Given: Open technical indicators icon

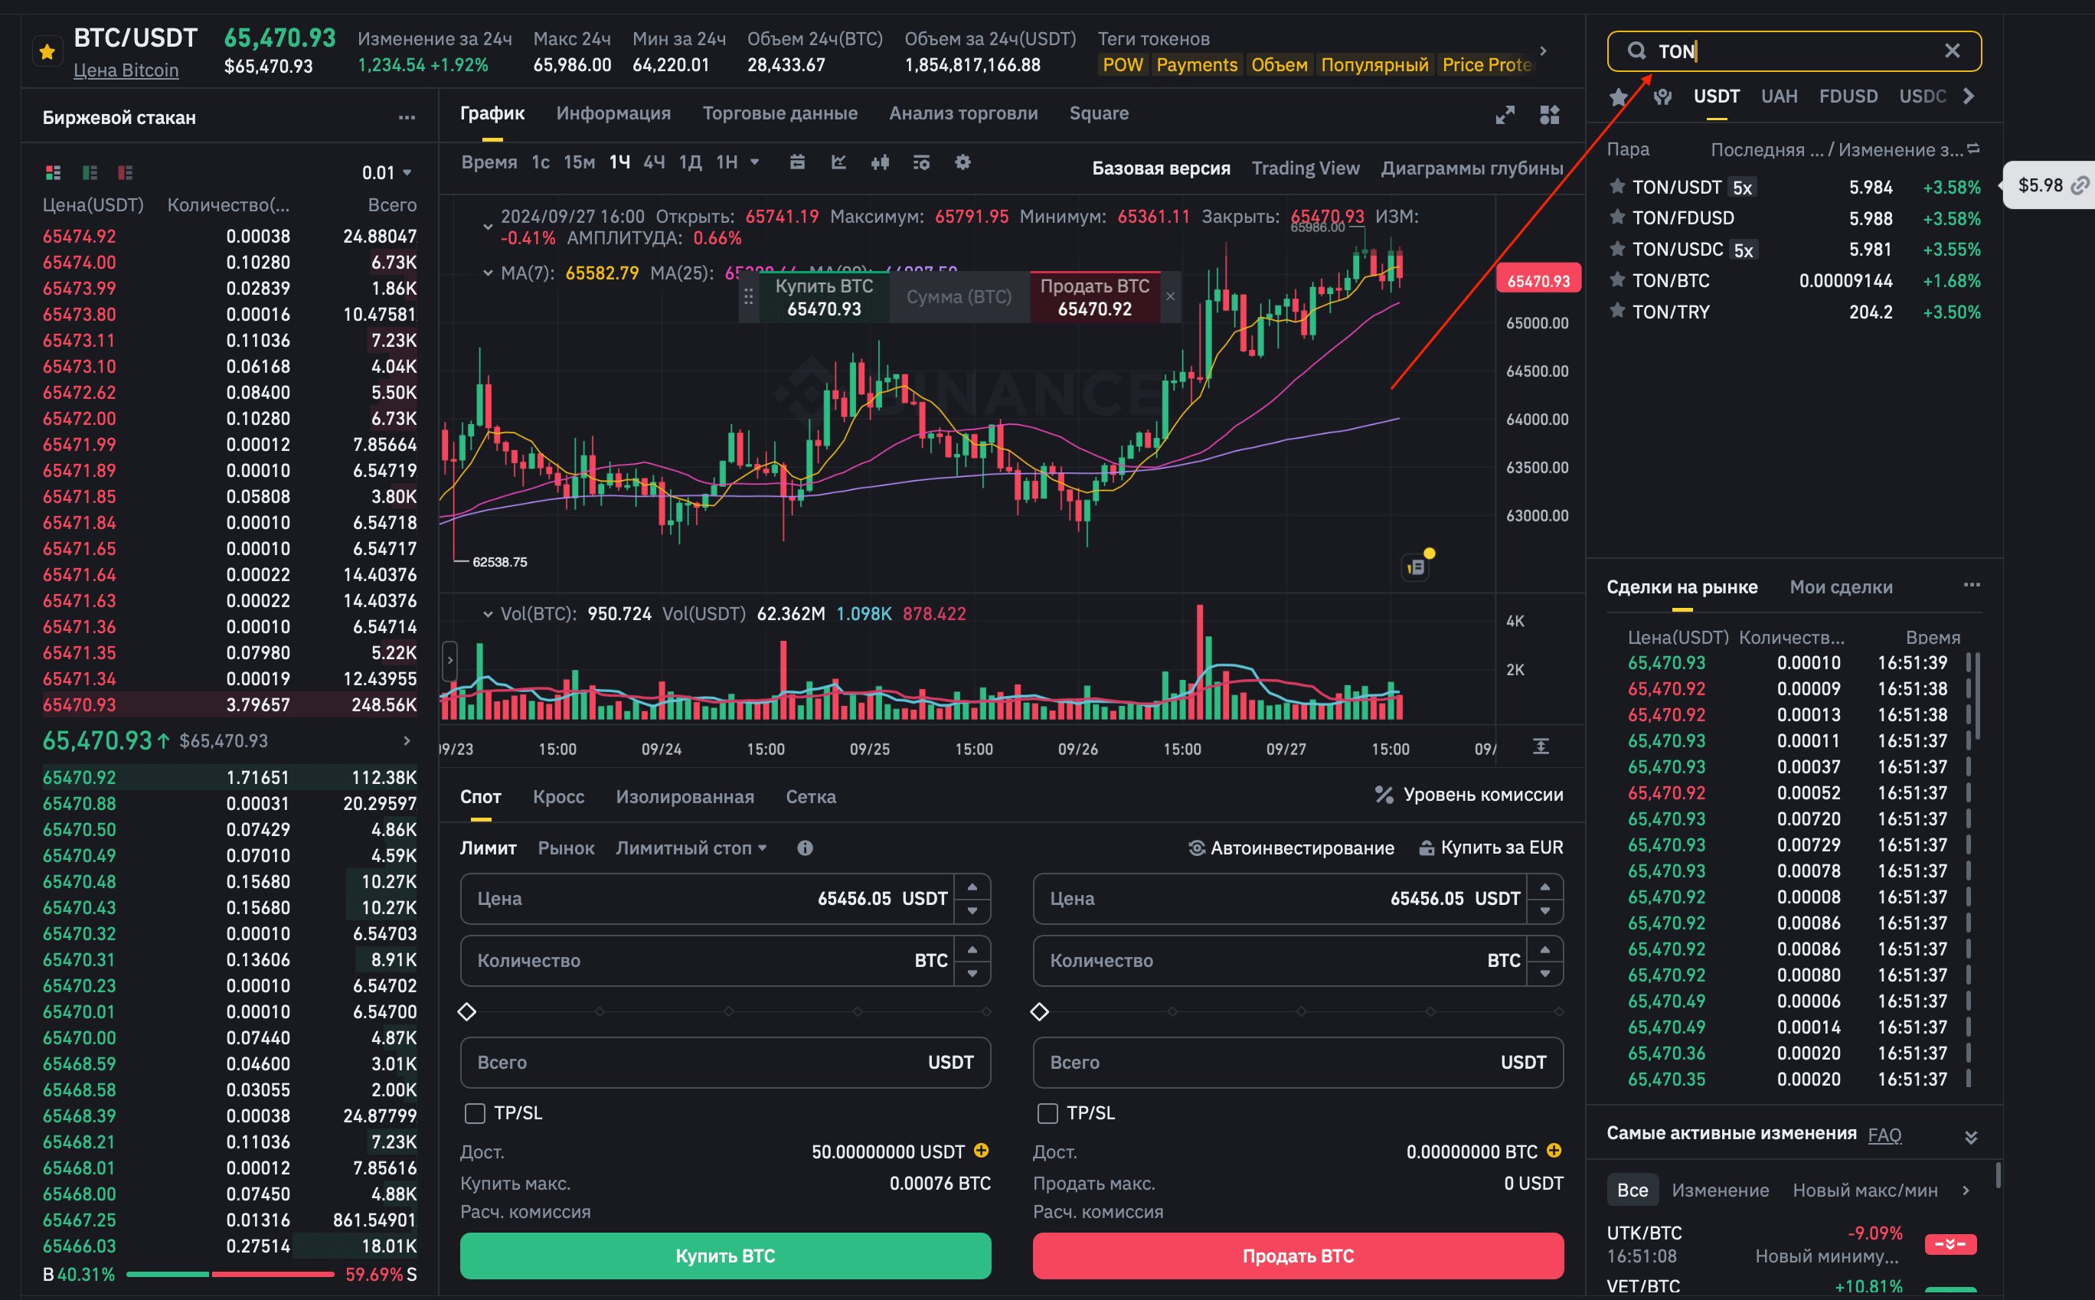Looking at the screenshot, I should click(x=922, y=162).
